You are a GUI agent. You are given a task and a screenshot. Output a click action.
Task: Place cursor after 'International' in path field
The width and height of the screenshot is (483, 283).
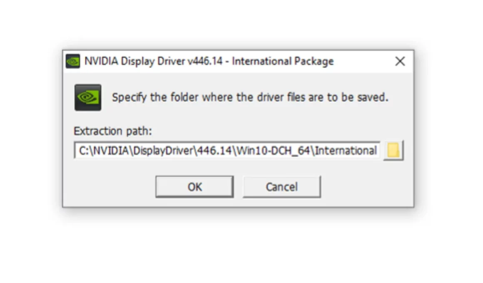tap(377, 151)
